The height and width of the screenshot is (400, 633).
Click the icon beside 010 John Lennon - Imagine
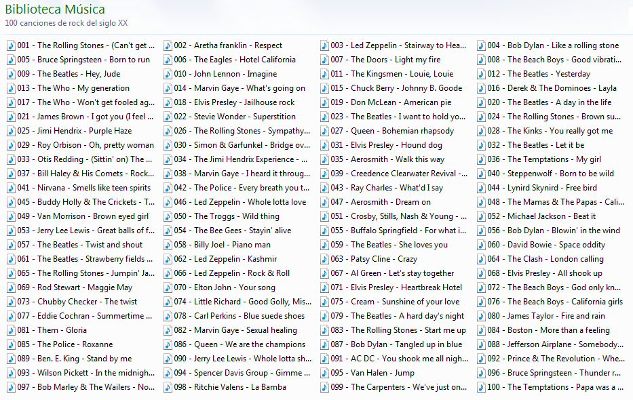point(168,74)
